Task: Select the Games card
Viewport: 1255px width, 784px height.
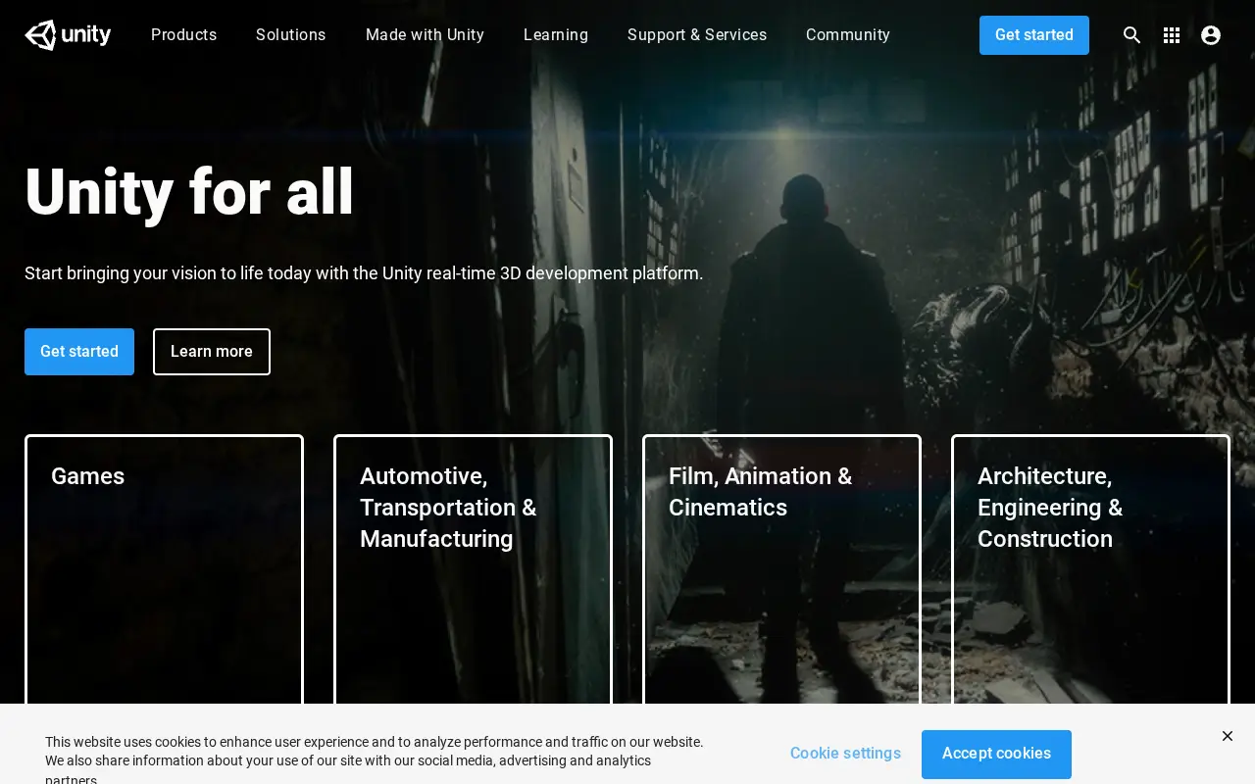Action: pyautogui.click(x=164, y=568)
